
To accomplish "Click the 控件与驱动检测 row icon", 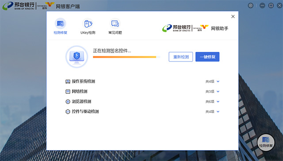I will point(68,112).
